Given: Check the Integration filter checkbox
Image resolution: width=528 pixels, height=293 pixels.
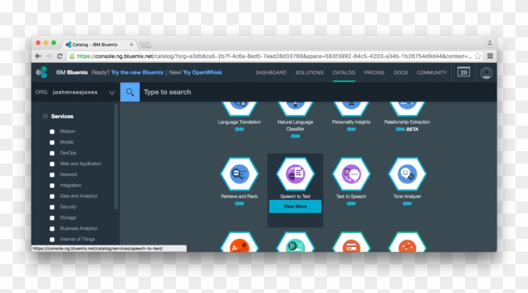Looking at the screenshot, I should [x=52, y=185].
